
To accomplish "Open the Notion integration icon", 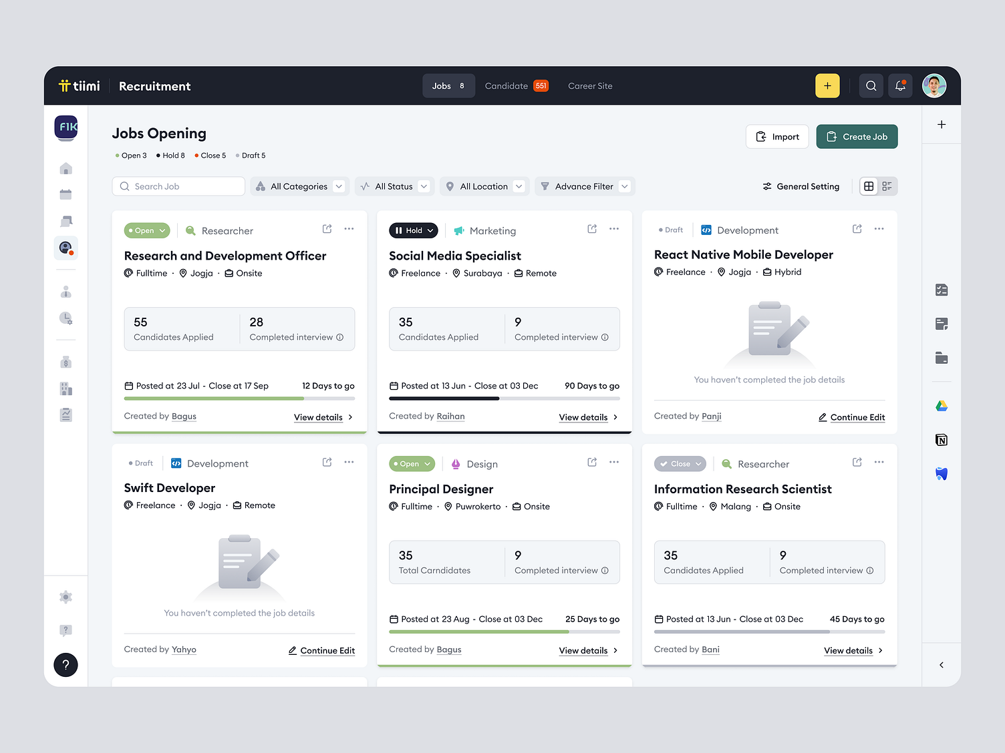I will tap(942, 440).
